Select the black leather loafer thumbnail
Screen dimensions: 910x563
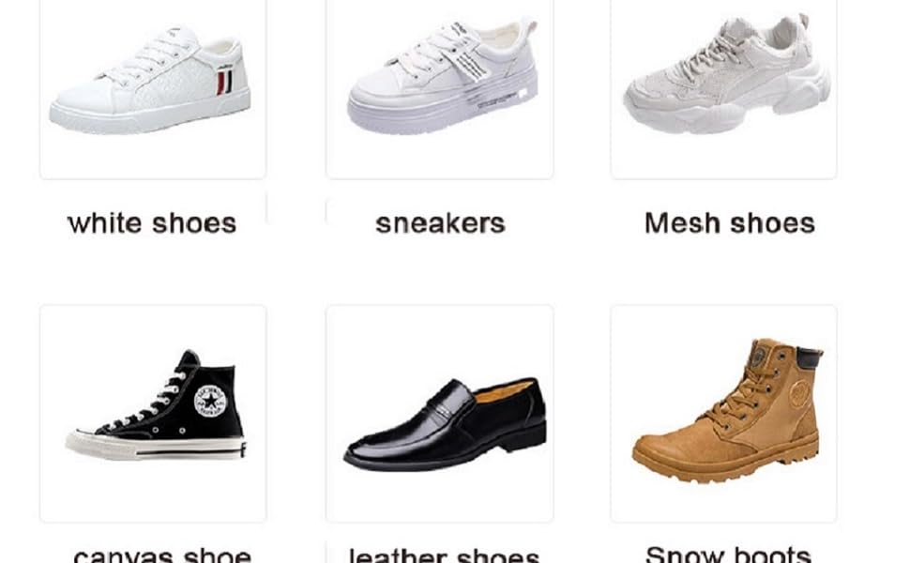click(439, 413)
